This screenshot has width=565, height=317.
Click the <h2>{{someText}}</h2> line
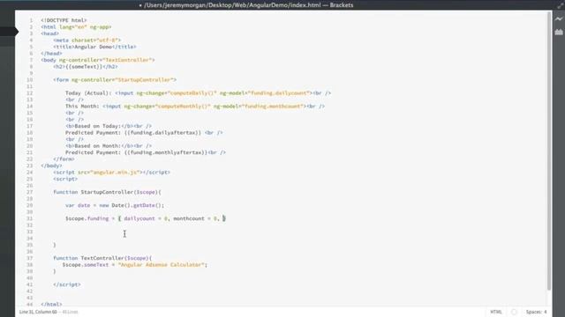[85, 67]
